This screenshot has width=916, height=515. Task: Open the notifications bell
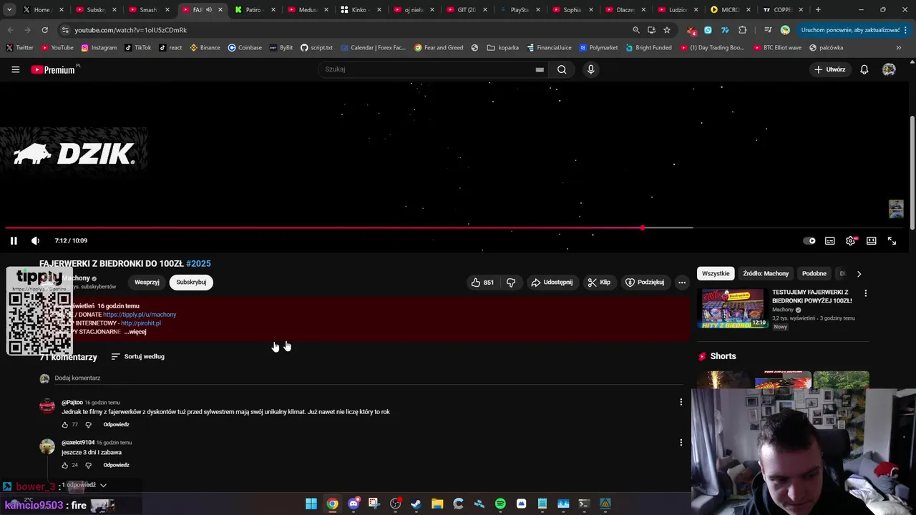click(x=864, y=69)
